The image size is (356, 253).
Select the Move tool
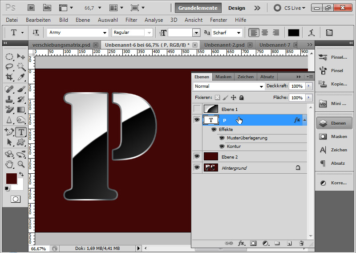tap(20, 57)
